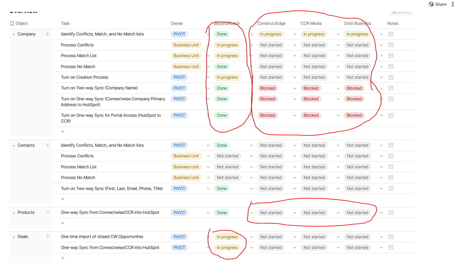Screen dimensions: 454x267
Task: Collapse the Deals group
Action: tap(14, 237)
